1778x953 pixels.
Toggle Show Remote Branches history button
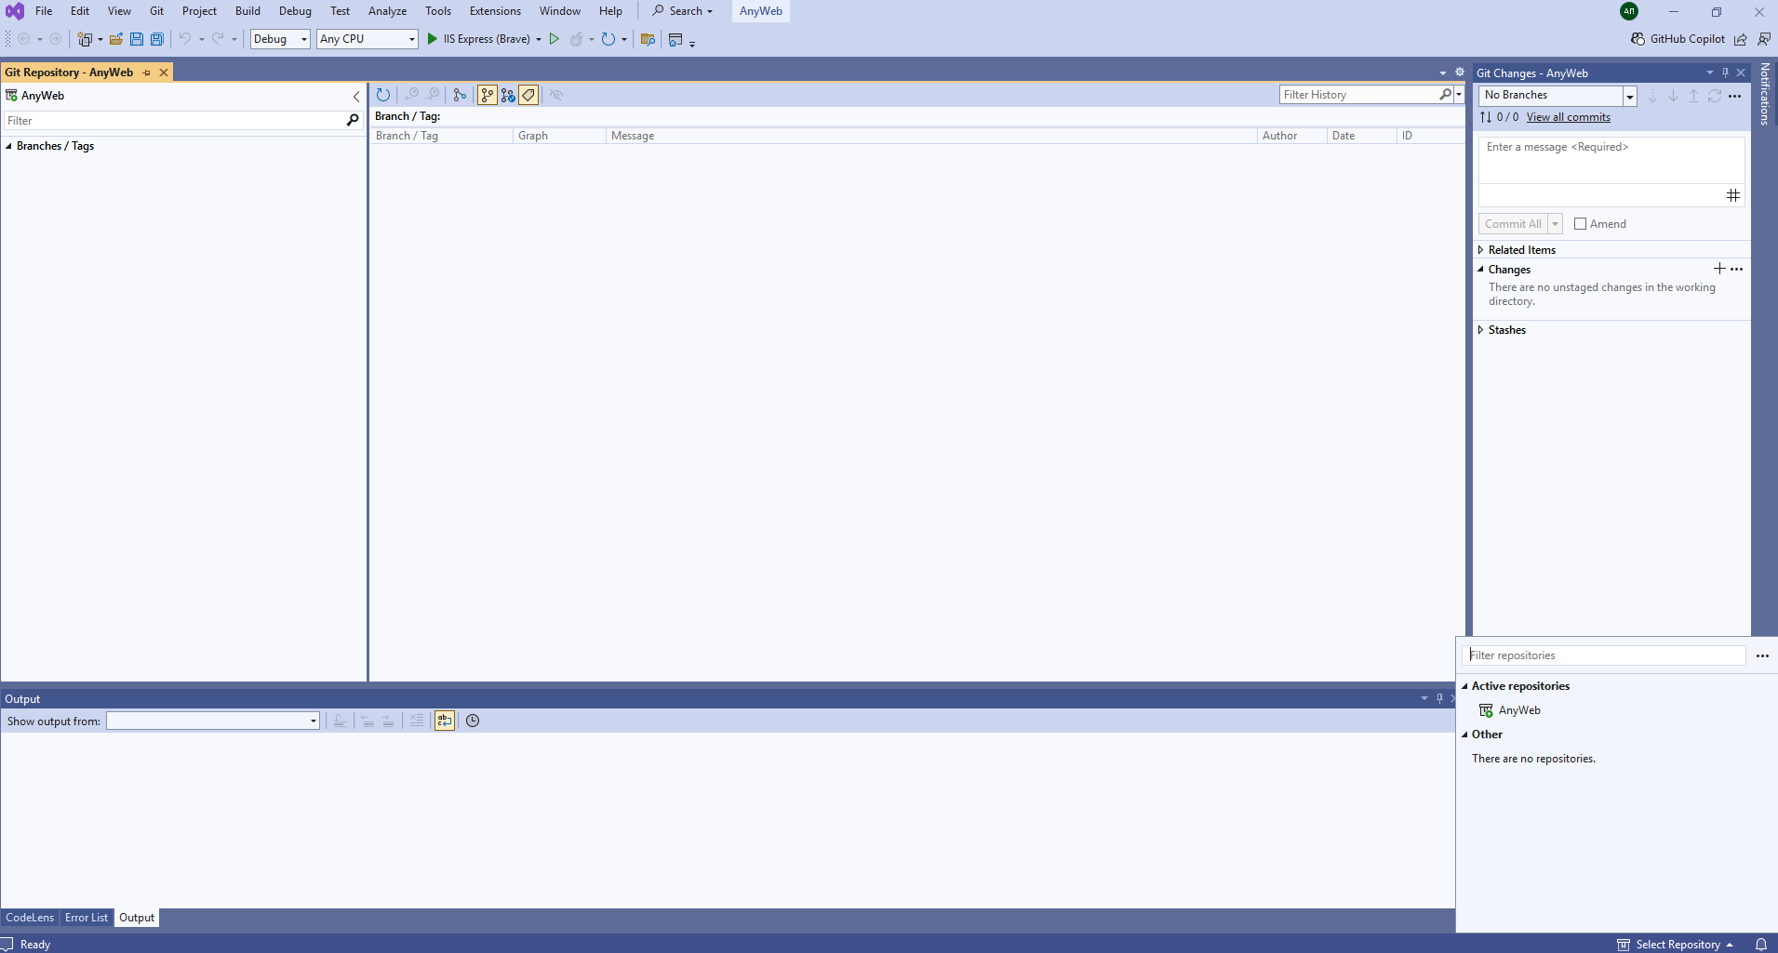[x=508, y=95]
